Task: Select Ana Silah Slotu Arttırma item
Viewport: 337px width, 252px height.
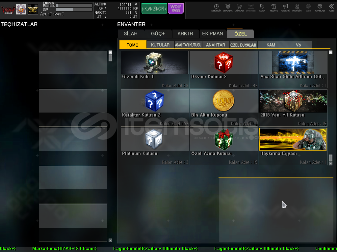Action: [x=293, y=70]
